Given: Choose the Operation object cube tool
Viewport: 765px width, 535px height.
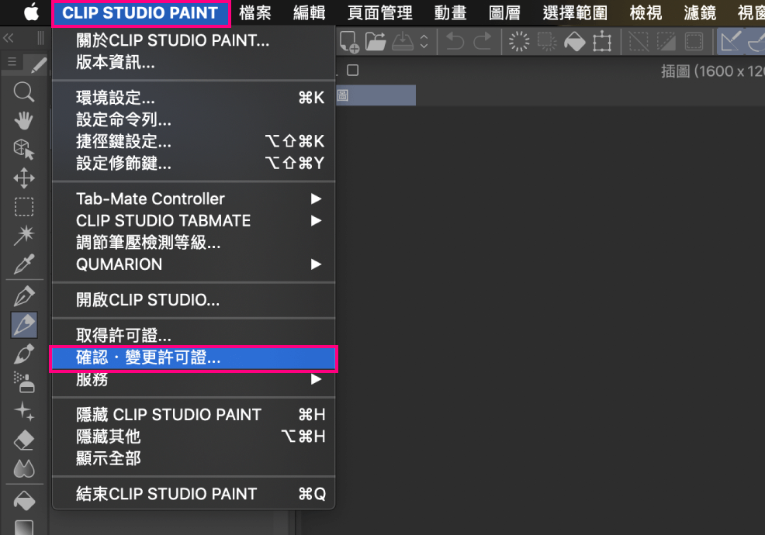Looking at the screenshot, I should [24, 149].
